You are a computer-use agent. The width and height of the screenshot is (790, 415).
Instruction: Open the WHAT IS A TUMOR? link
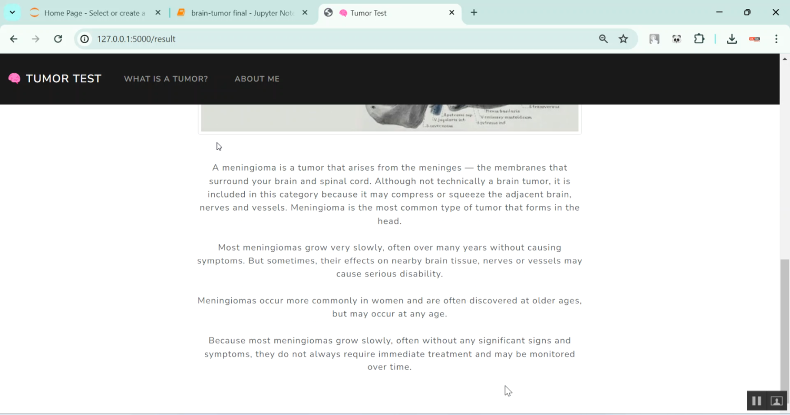(166, 79)
